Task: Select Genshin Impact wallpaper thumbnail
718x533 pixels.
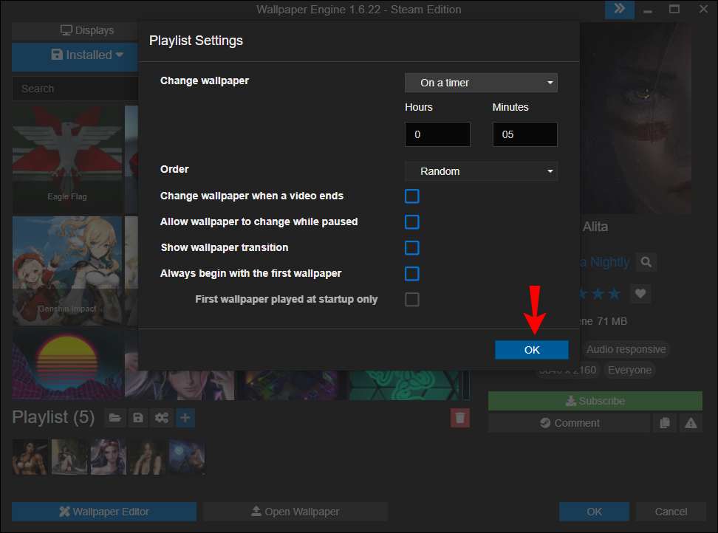Action: [67, 271]
